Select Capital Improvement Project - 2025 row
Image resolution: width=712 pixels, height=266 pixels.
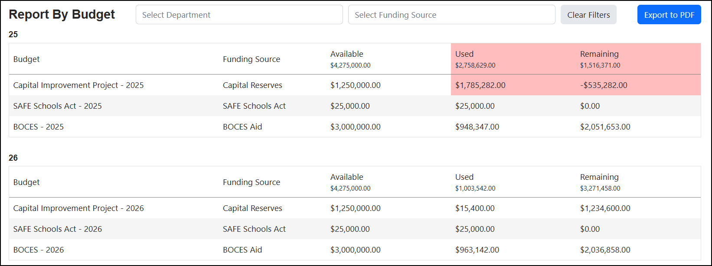[x=355, y=85]
